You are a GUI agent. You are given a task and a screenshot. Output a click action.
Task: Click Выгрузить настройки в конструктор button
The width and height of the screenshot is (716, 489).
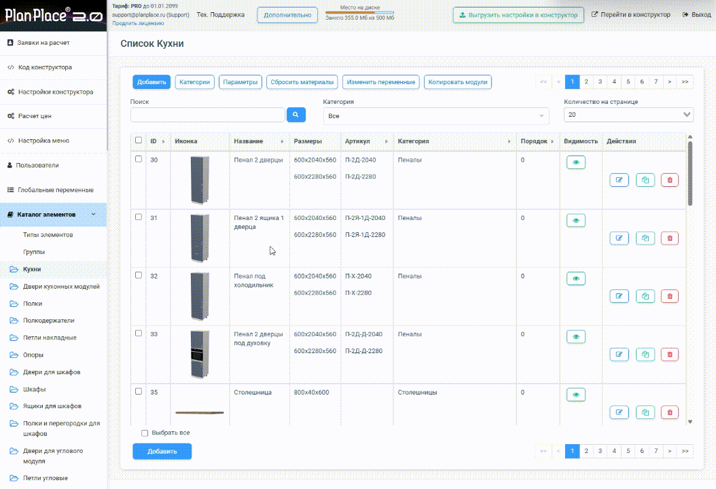pyautogui.click(x=518, y=15)
